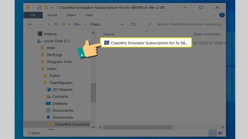
Task: Open the Help question mark icon
Action: [222, 15]
